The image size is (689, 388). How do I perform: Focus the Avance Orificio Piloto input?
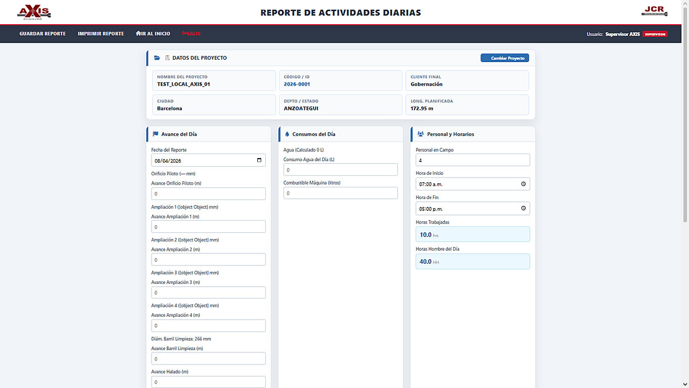click(x=208, y=194)
